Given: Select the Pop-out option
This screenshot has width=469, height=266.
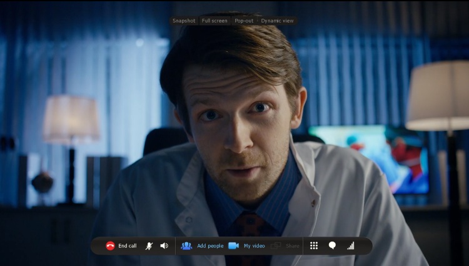Looking at the screenshot, I should [244, 21].
